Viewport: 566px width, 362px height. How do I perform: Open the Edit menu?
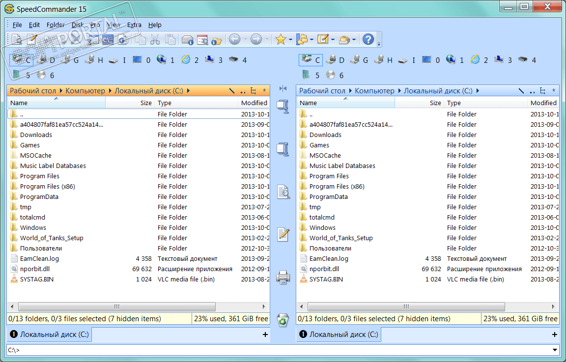coord(34,25)
